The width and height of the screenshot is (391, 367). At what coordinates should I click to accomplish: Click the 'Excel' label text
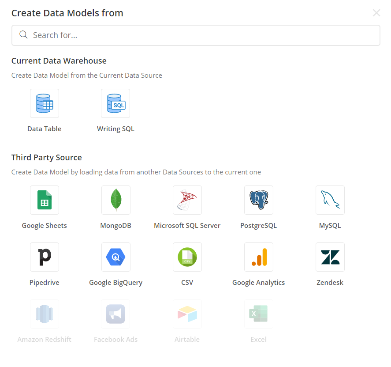click(259, 339)
